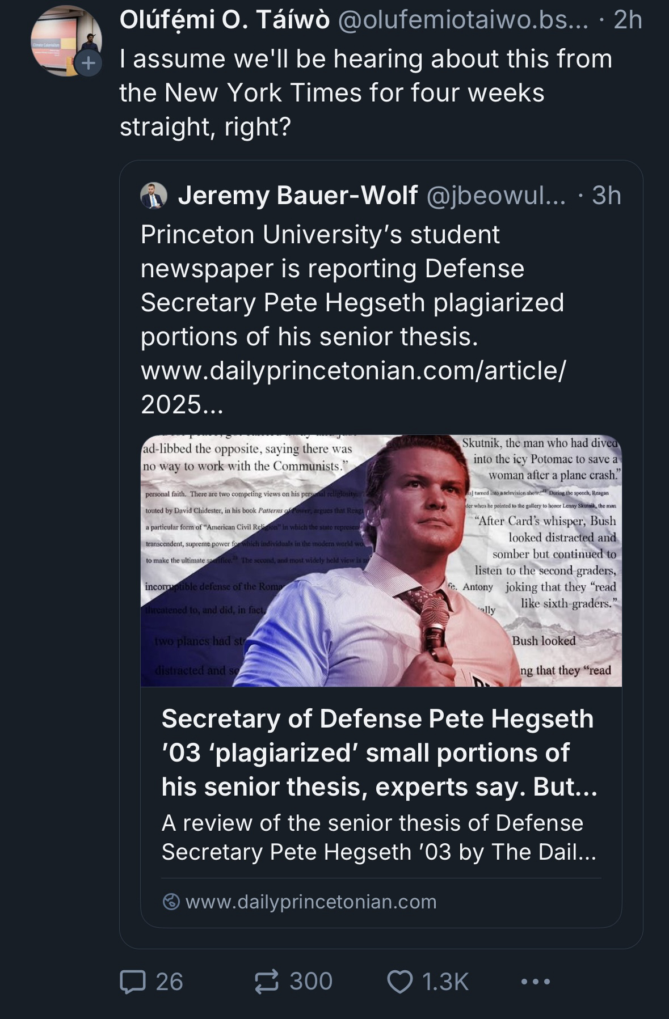Screen dimensions: 669x1019
Task: Tap the www.dailyprincetonian.com footer domain
Action: click(311, 902)
